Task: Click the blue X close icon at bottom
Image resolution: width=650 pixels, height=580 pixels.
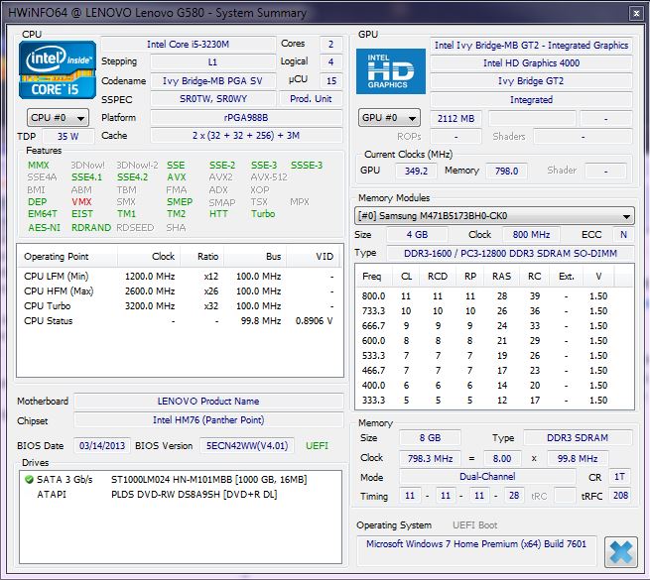Action: coord(620,552)
